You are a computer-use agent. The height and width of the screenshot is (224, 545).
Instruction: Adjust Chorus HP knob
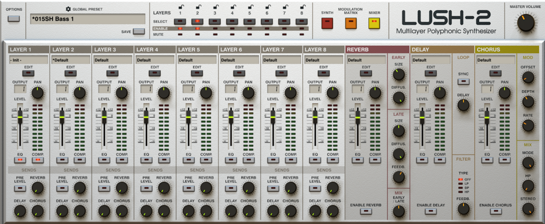point(527,186)
